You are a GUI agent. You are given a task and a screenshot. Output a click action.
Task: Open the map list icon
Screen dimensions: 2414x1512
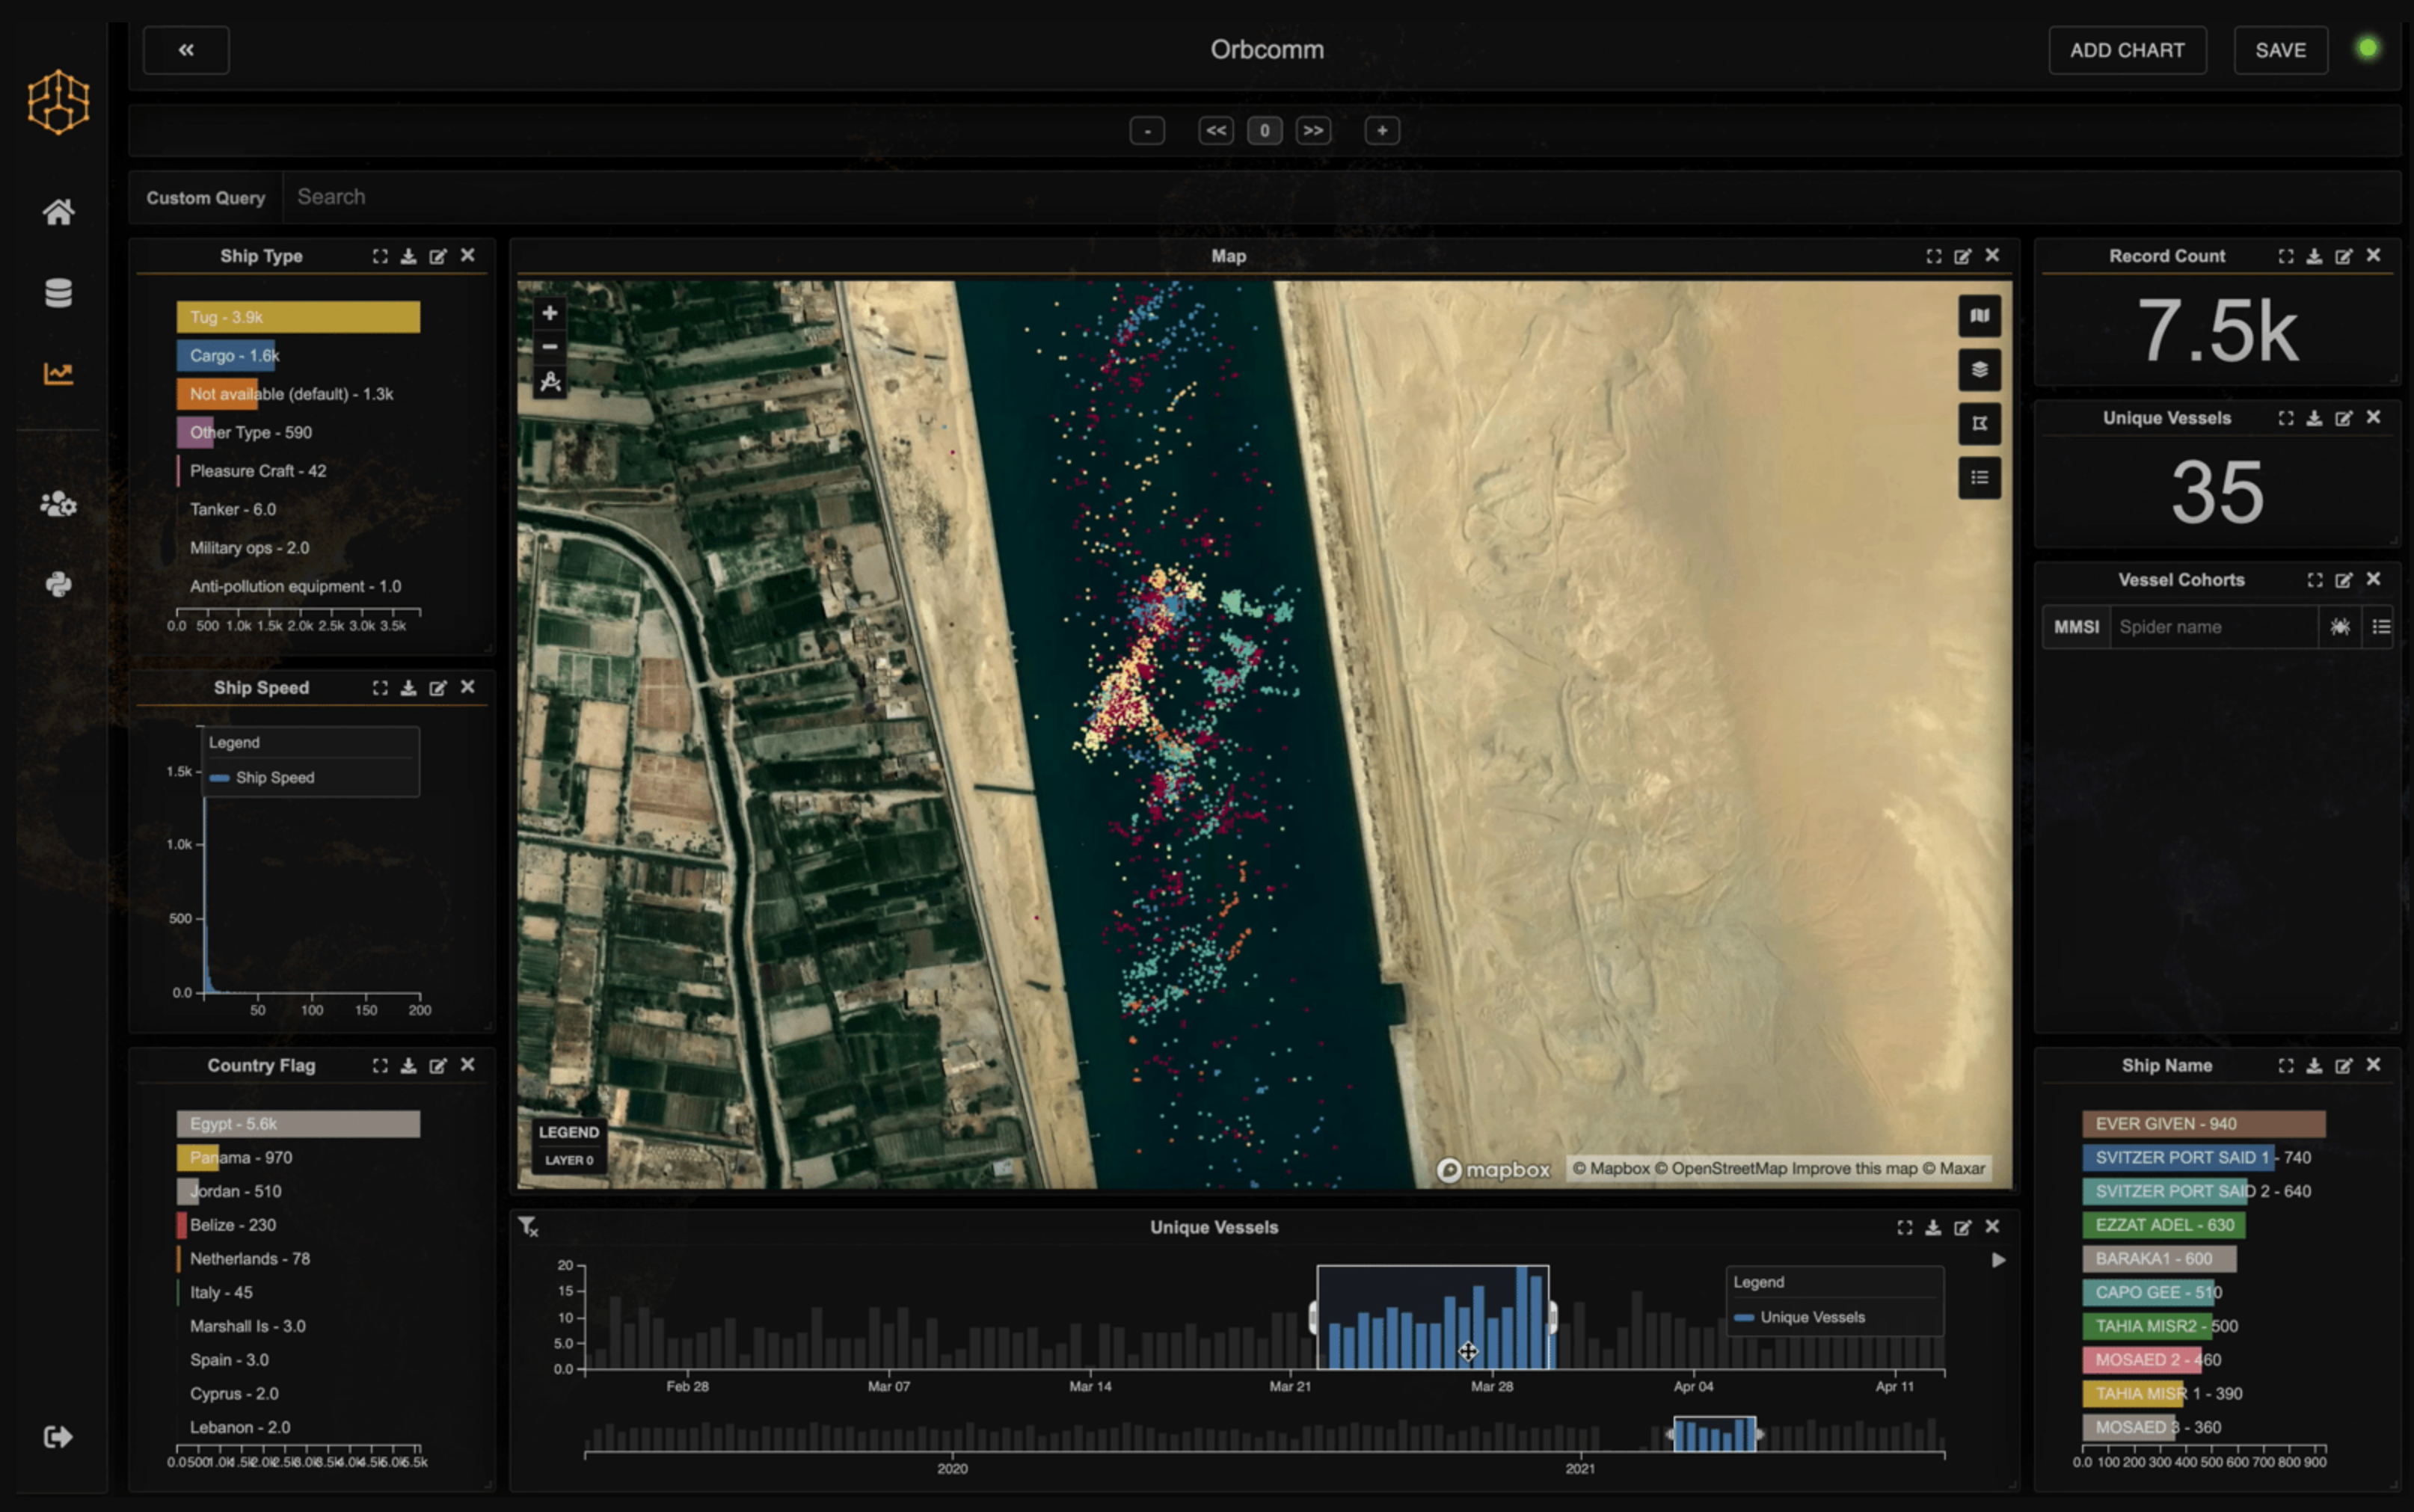click(x=1979, y=478)
